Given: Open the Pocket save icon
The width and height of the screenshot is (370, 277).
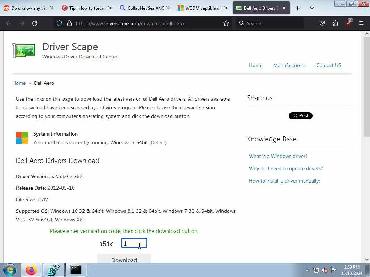Looking at the screenshot, I should 322,23.
